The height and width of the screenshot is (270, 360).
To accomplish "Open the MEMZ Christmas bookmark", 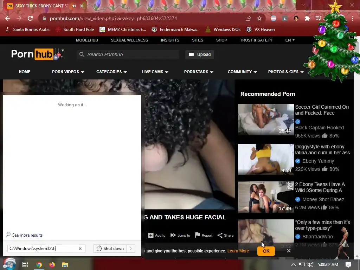I will point(123,30).
